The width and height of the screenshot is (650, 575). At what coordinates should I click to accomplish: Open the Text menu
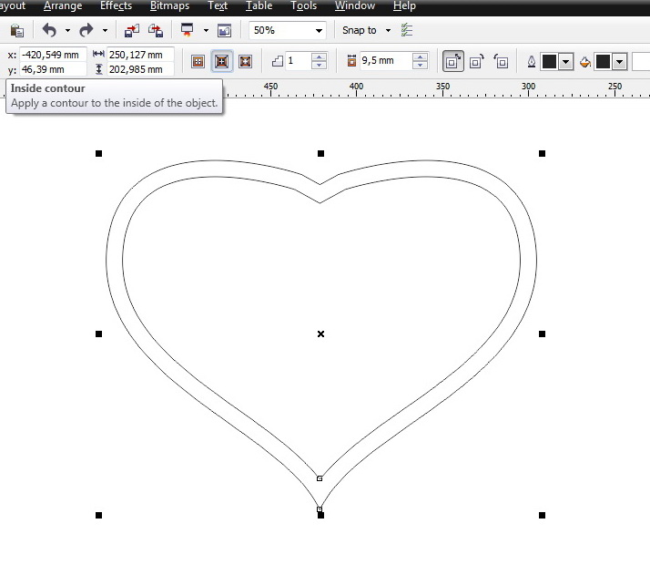coord(218,5)
